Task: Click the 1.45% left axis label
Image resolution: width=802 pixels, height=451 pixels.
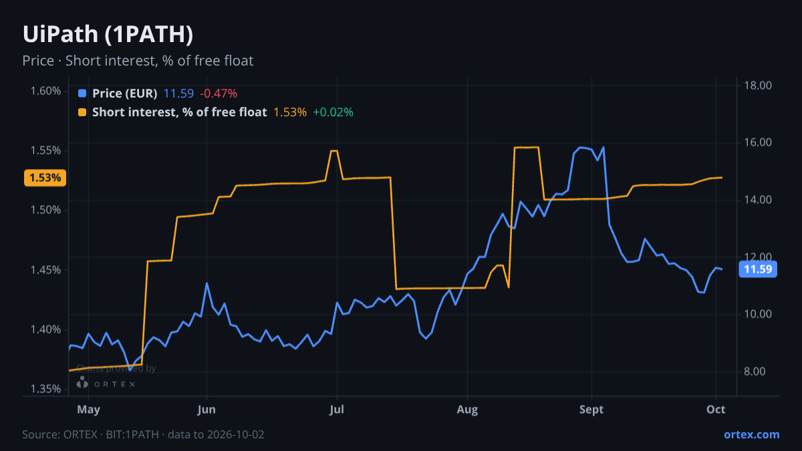Action: click(46, 270)
